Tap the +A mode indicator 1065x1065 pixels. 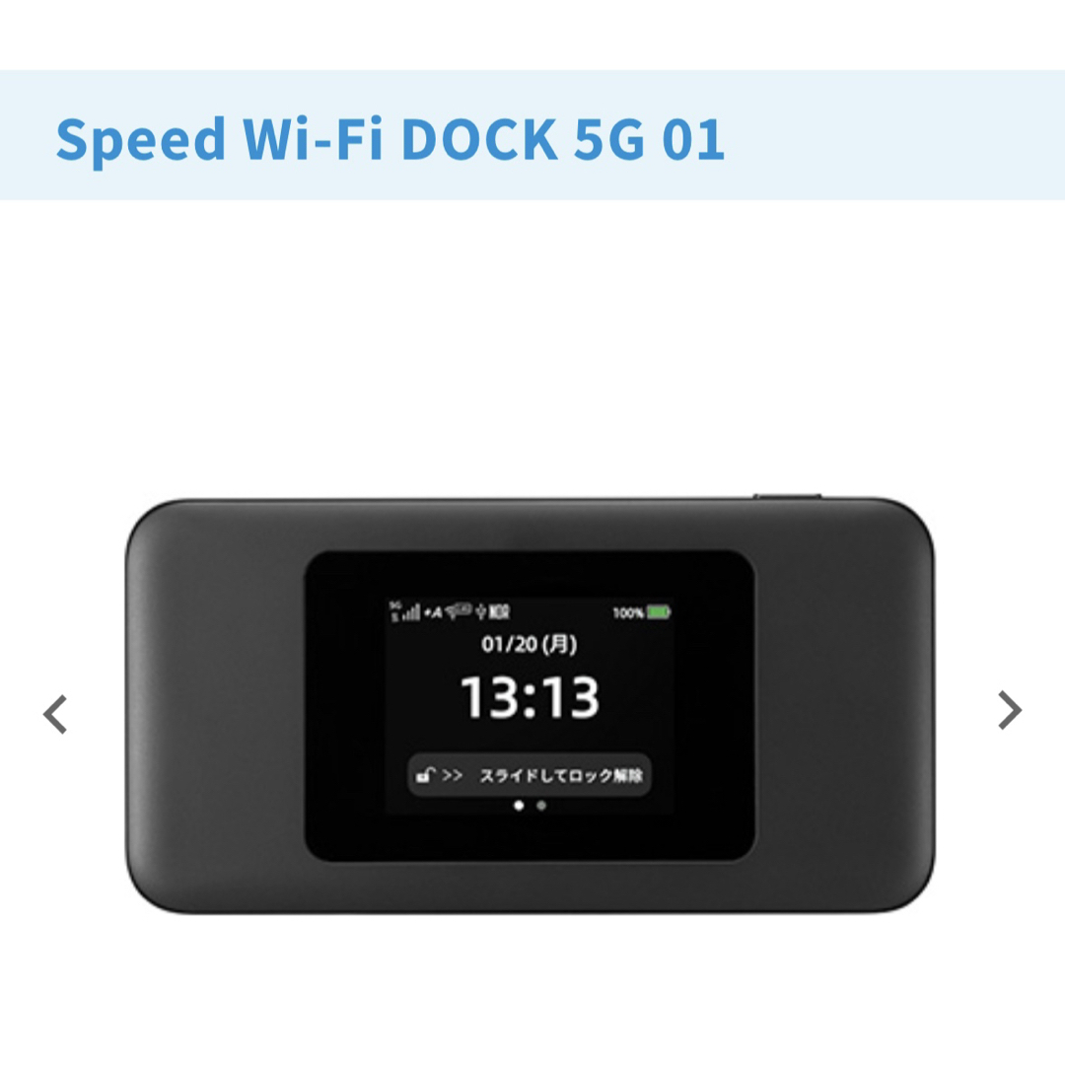[433, 612]
